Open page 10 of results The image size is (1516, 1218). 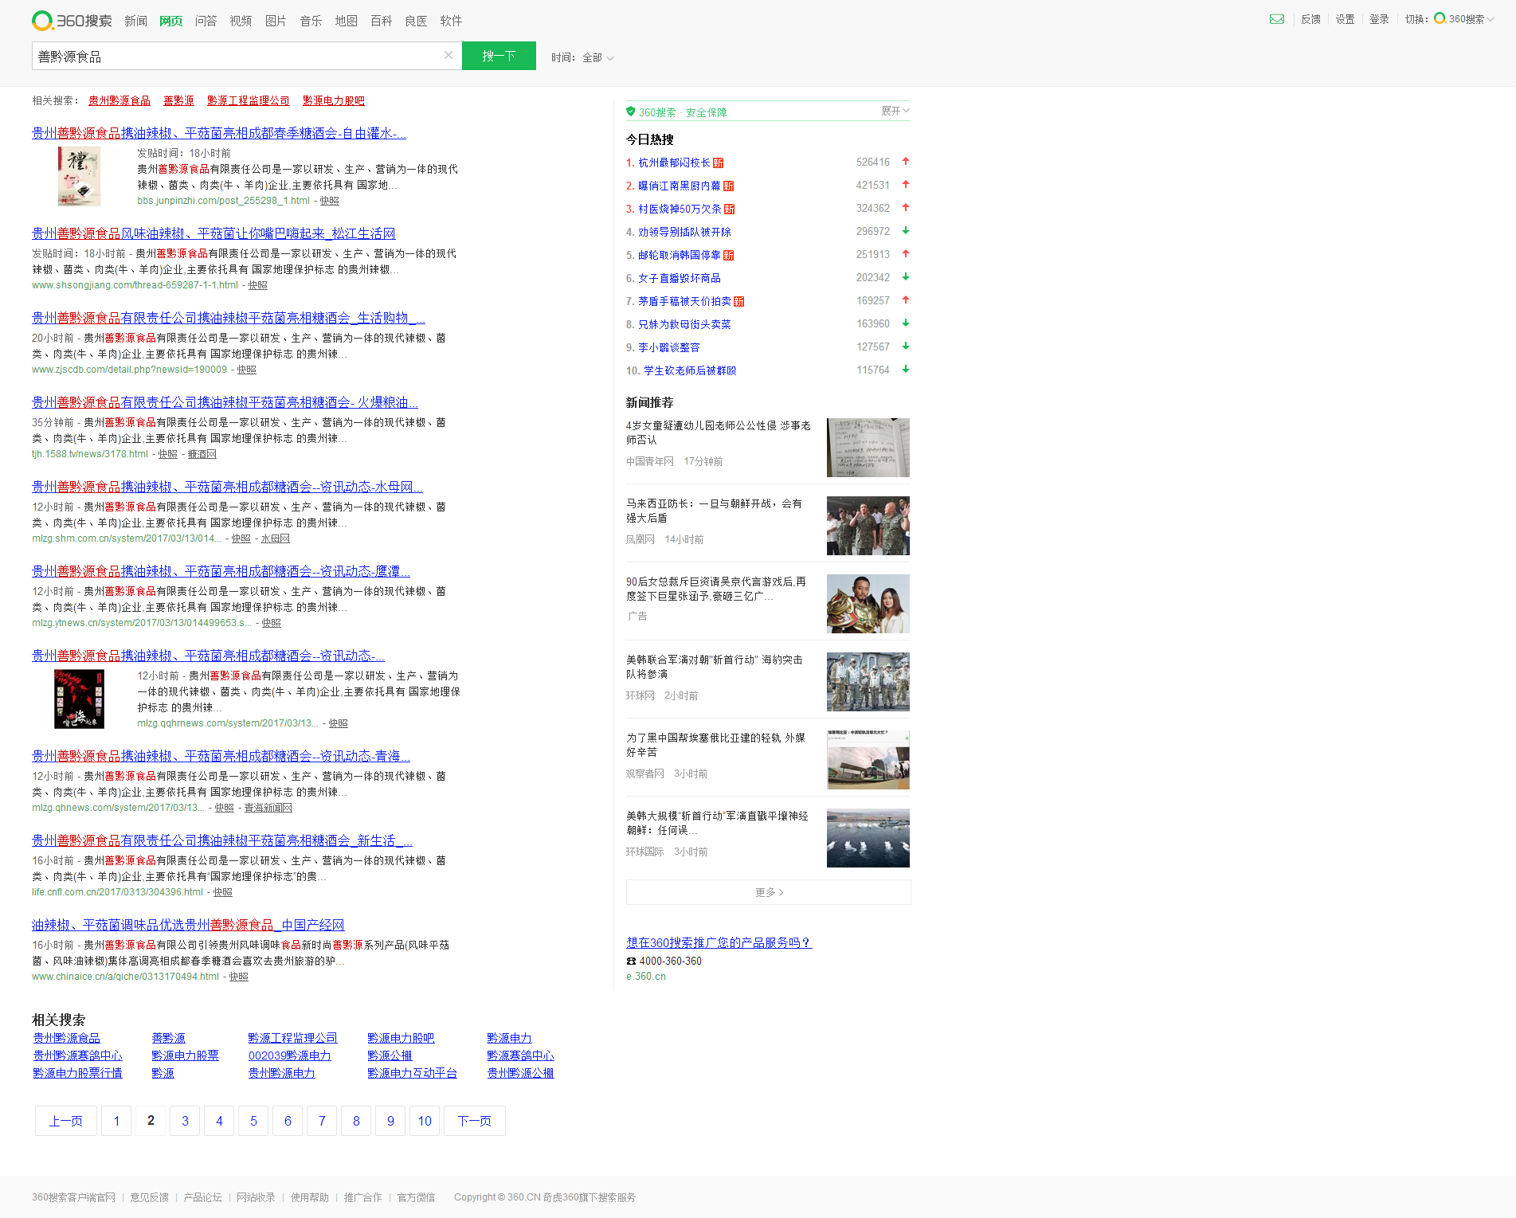425,1121
